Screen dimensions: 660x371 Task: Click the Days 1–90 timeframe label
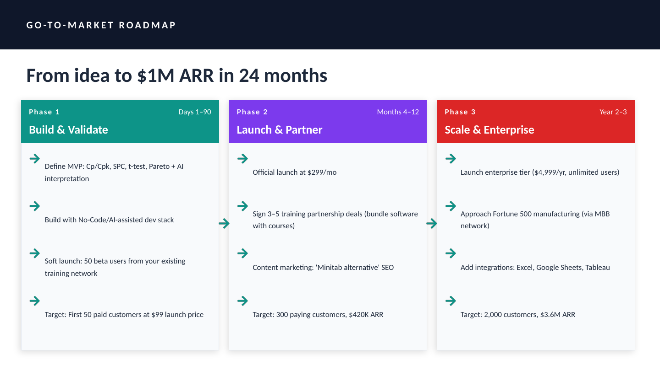195,112
